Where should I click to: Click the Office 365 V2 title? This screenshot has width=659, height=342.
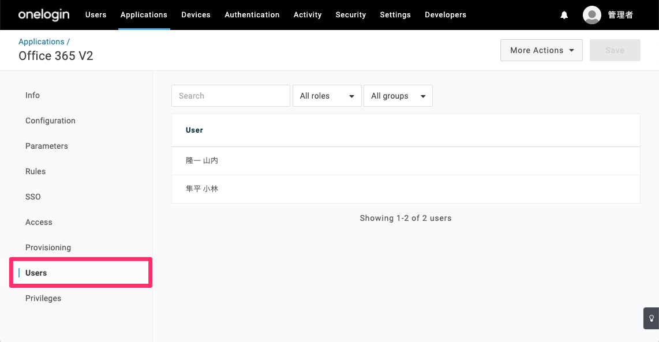tap(56, 56)
